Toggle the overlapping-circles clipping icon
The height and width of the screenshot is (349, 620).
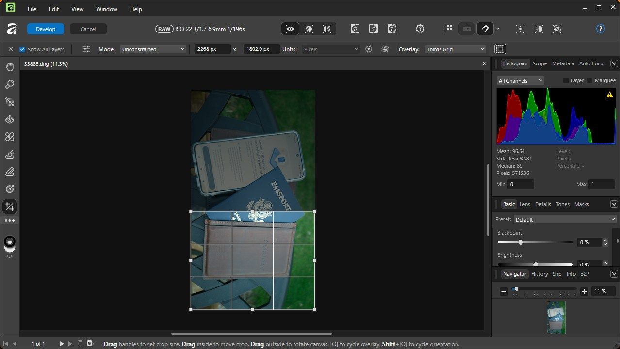(557, 29)
